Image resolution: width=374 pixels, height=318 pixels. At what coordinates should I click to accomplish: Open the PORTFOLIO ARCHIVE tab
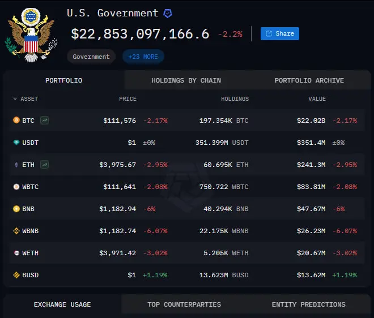309,80
